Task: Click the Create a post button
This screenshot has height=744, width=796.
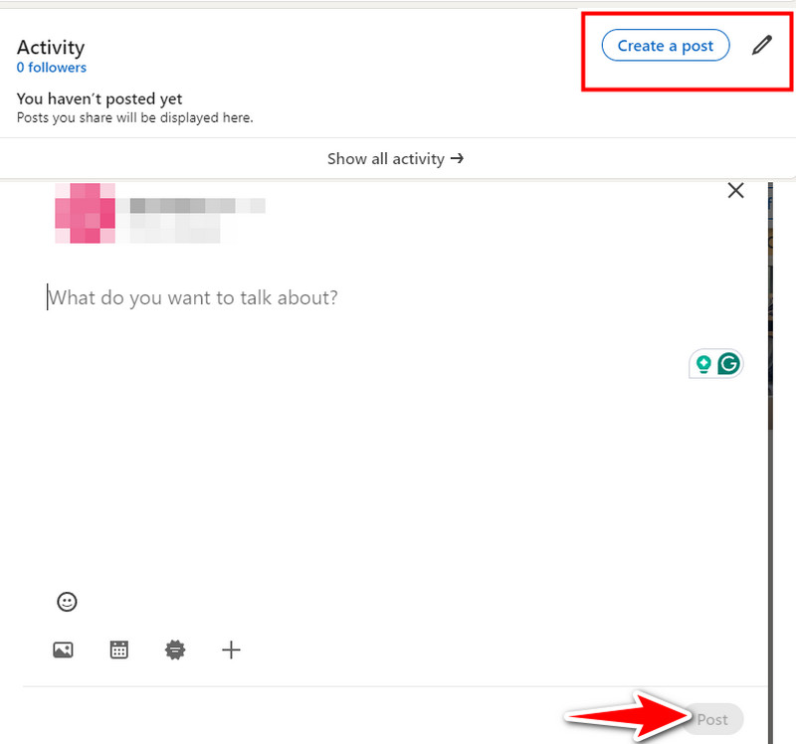Action: [x=666, y=46]
